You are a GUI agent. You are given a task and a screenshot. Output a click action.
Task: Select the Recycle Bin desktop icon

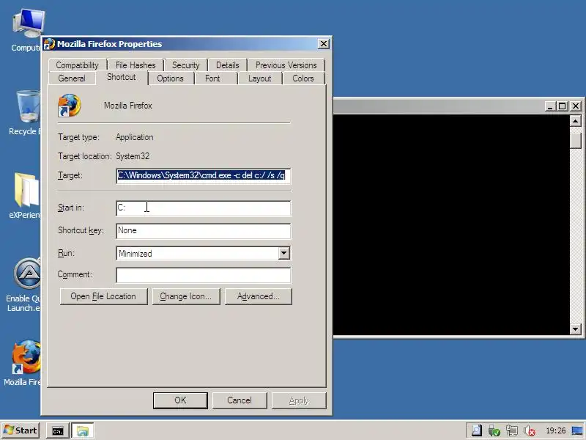(x=26, y=112)
